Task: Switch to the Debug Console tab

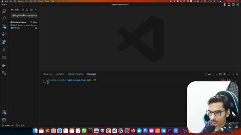Action: click(75, 74)
